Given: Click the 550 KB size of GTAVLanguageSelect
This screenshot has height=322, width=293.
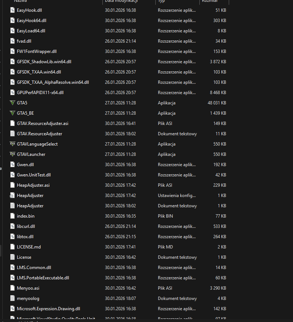Looking at the screenshot, I should click(220, 144).
